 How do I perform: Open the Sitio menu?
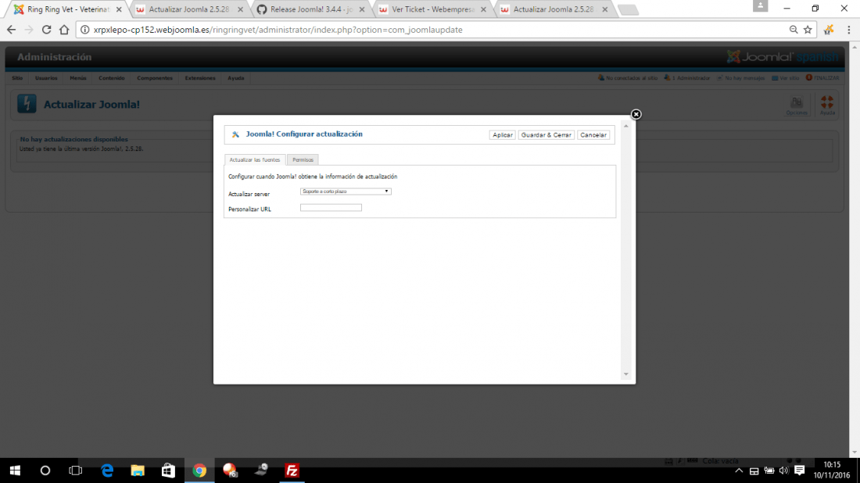(17, 78)
